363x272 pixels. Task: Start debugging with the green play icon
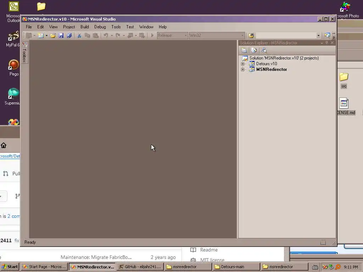point(152,35)
